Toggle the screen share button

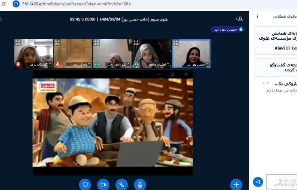(x=85, y=184)
